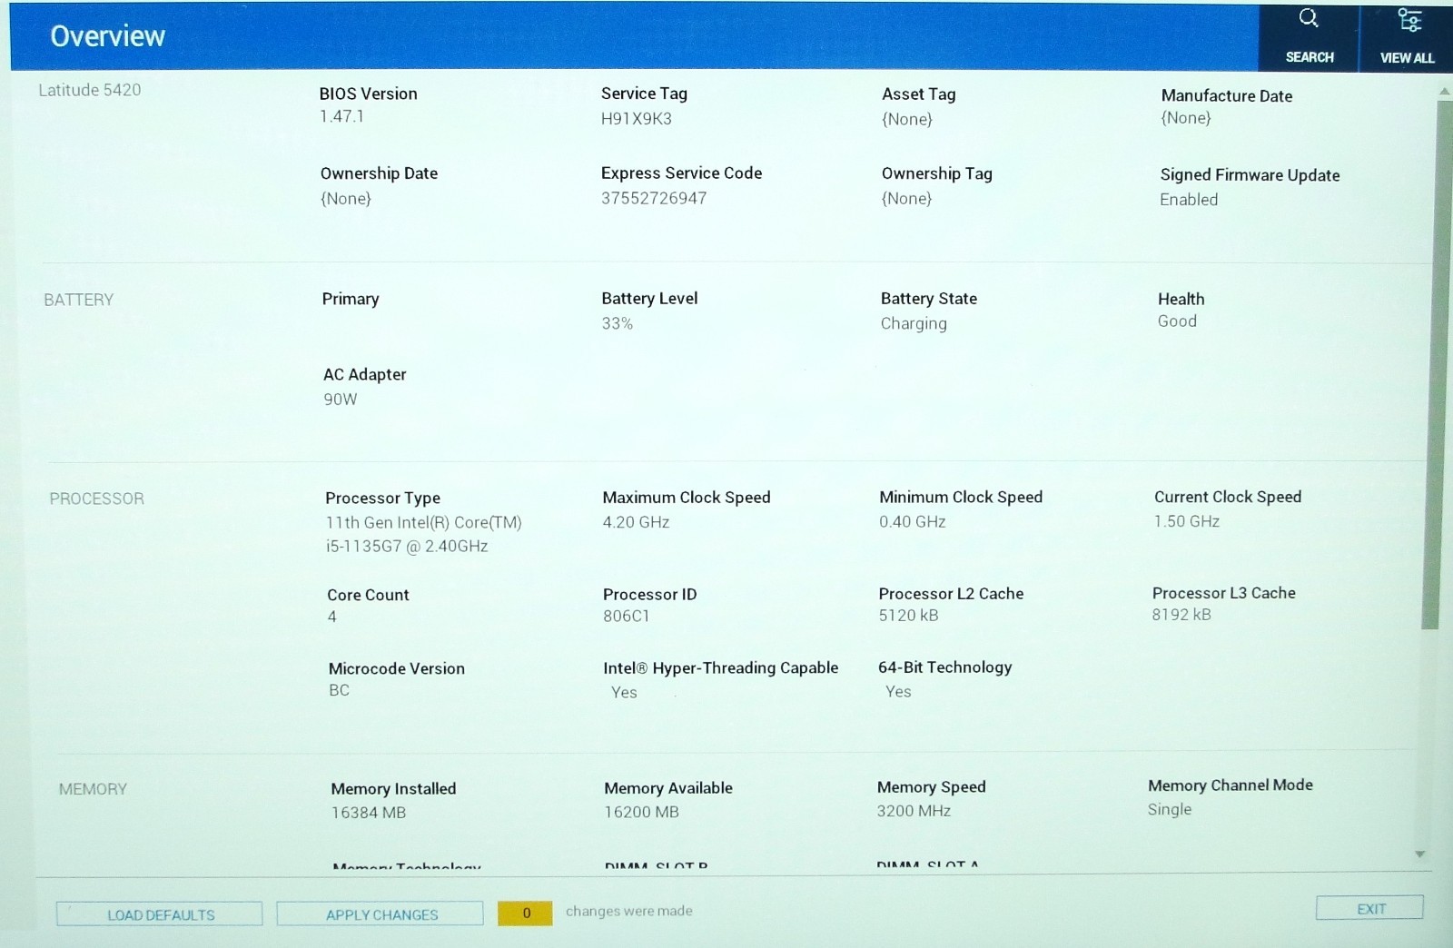Click the PROCESSOR section heading
The width and height of the screenshot is (1453, 948).
coord(96,499)
